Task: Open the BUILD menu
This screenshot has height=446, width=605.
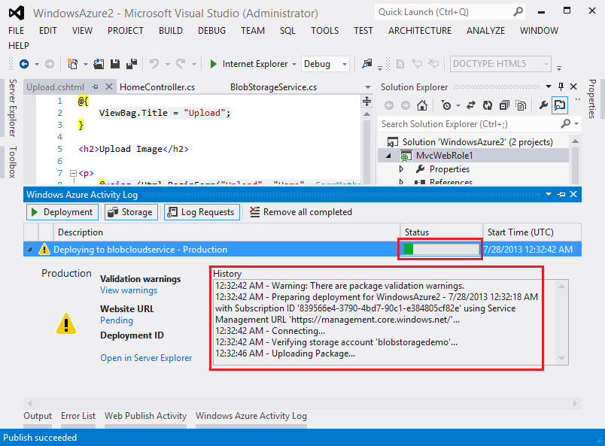Action: (x=171, y=31)
